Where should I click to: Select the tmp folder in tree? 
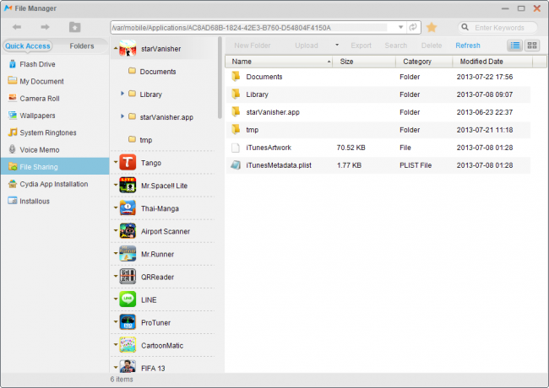click(x=140, y=140)
